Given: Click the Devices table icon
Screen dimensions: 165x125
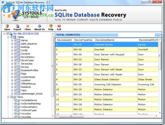Looking at the screenshot, I should (x=18, y=67).
